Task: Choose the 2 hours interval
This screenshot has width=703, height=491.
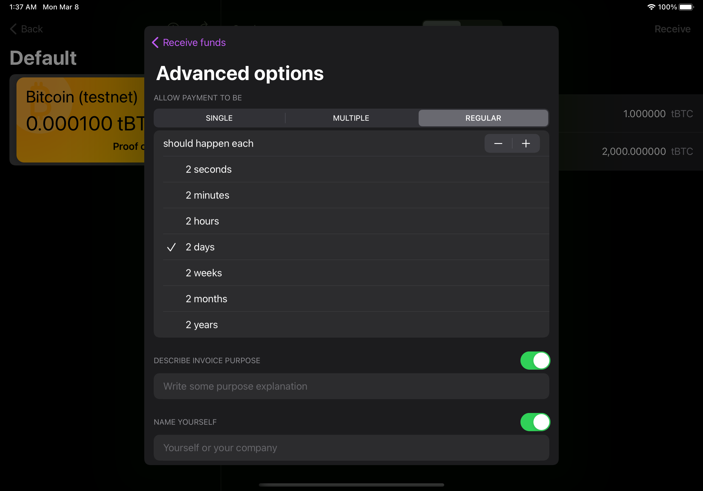Action: [x=351, y=221]
